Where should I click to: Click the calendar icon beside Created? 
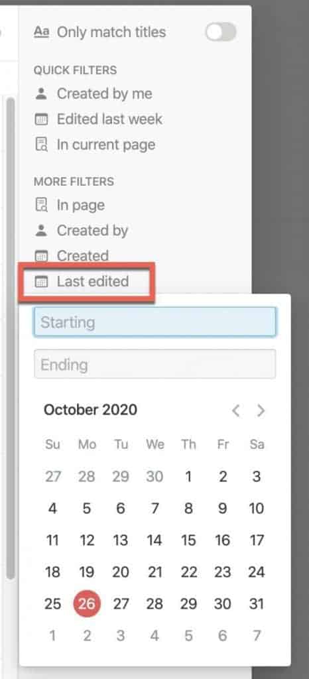41,257
